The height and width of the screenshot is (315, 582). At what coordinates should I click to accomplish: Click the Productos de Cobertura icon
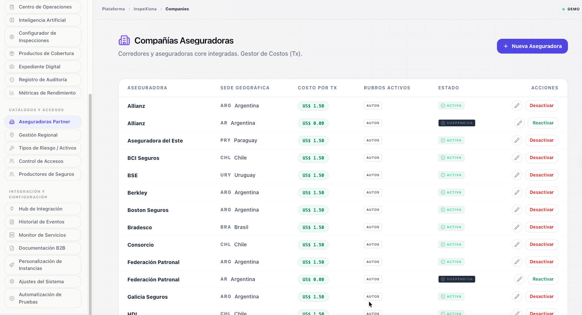coord(12,54)
